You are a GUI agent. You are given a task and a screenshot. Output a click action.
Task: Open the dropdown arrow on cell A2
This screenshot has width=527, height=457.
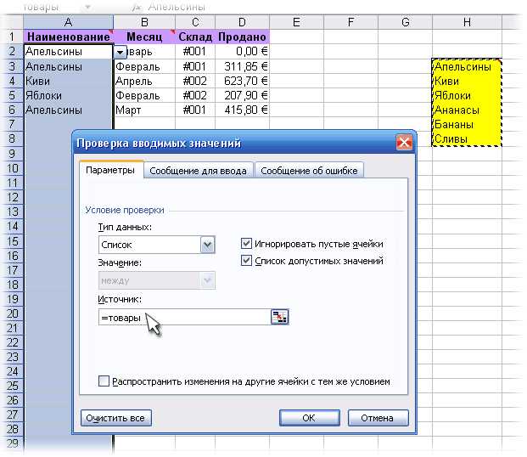tap(120, 52)
